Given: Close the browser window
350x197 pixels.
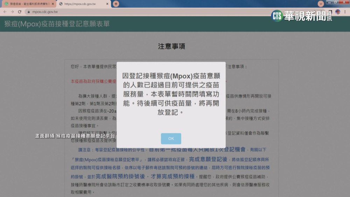Looking at the screenshot, I should coord(344,2).
